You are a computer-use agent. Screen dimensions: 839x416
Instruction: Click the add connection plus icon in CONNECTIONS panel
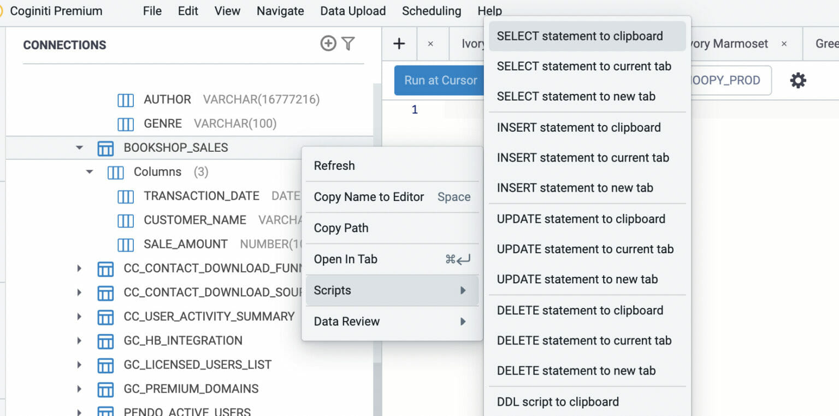(328, 43)
